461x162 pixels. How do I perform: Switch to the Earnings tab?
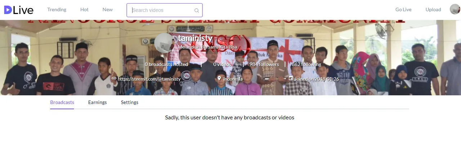pos(97,103)
